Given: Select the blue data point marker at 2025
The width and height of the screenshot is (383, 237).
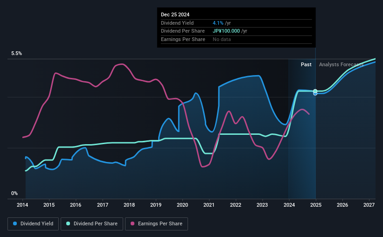Looking at the screenshot, I should coord(315,94).
